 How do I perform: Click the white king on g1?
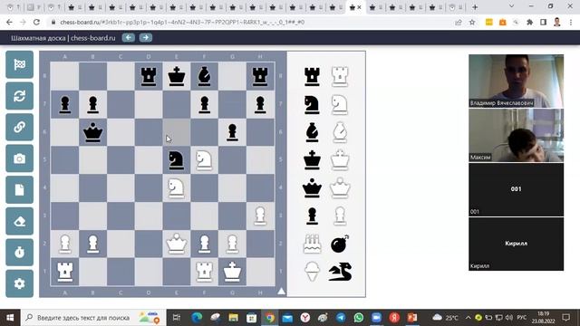pyautogui.click(x=232, y=272)
